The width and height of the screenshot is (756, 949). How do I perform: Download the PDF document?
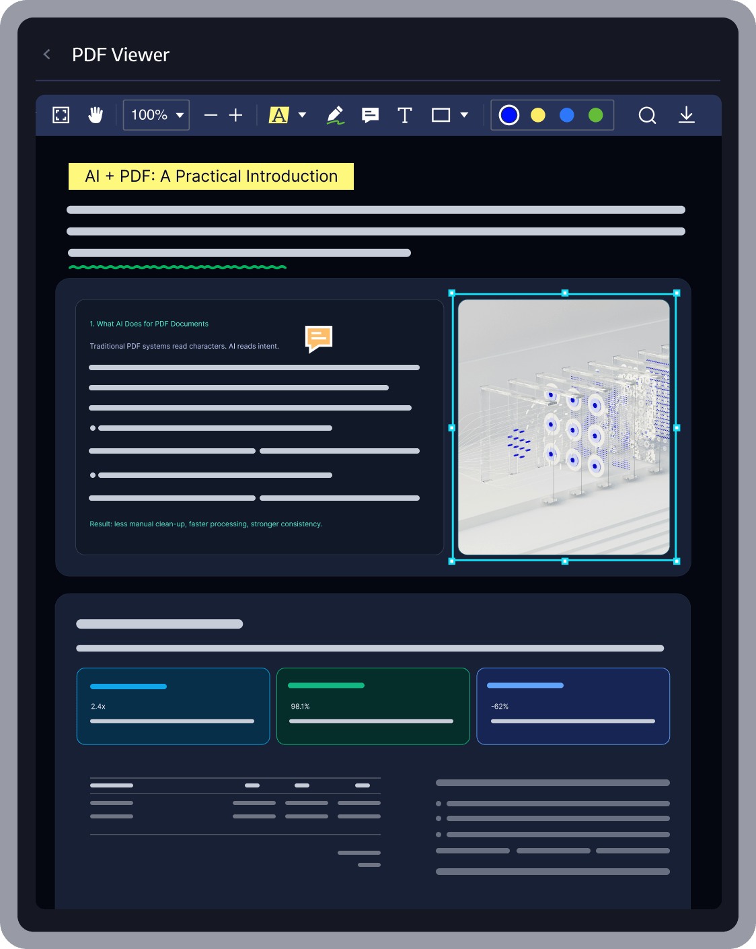pyautogui.click(x=686, y=115)
